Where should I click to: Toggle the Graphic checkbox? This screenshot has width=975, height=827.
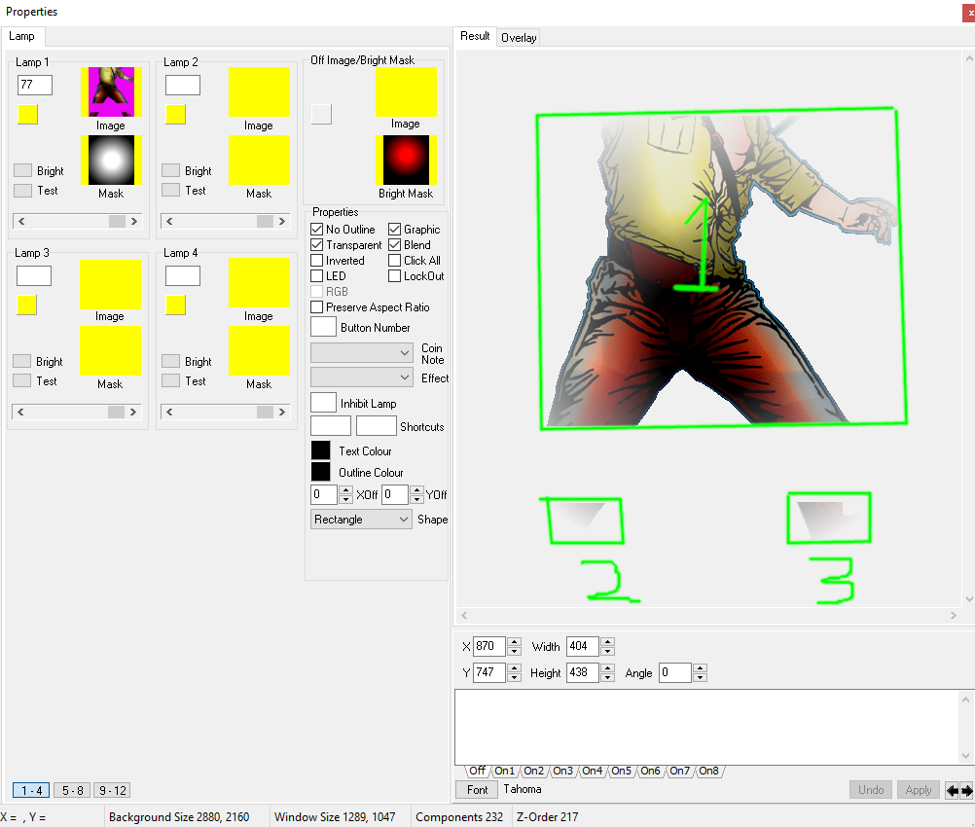tap(395, 230)
